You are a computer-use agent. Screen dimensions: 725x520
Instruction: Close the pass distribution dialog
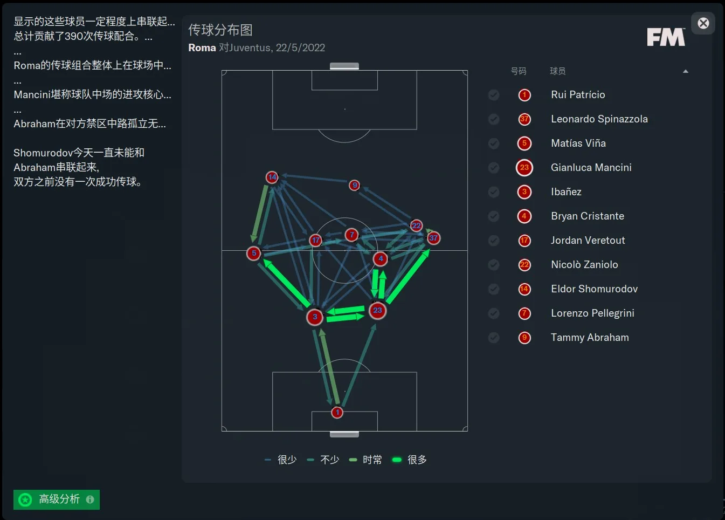pos(703,23)
